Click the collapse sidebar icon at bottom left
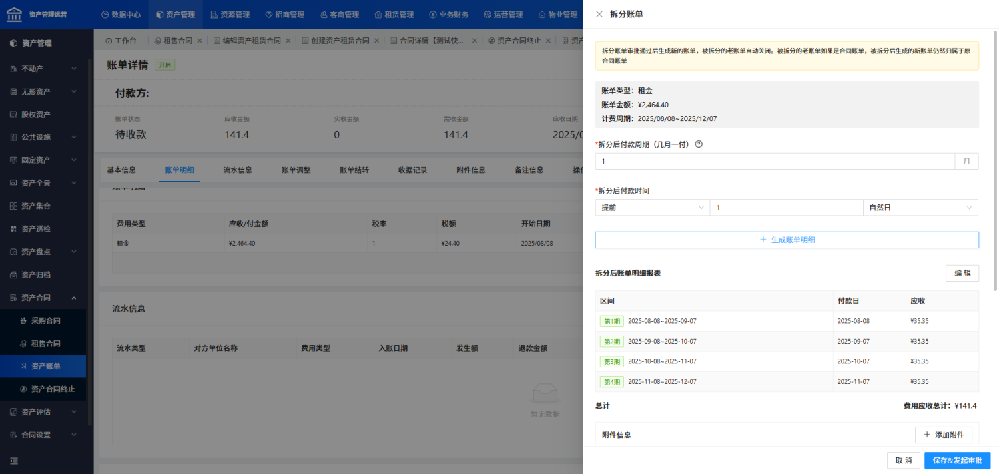 (x=14, y=461)
